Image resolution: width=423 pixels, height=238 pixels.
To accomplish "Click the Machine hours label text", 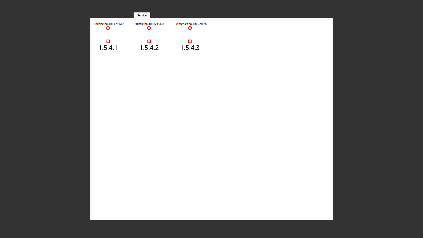I will tap(103, 24).
